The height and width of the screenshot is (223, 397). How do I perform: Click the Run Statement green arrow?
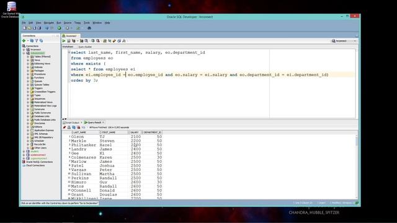pos(64,41)
